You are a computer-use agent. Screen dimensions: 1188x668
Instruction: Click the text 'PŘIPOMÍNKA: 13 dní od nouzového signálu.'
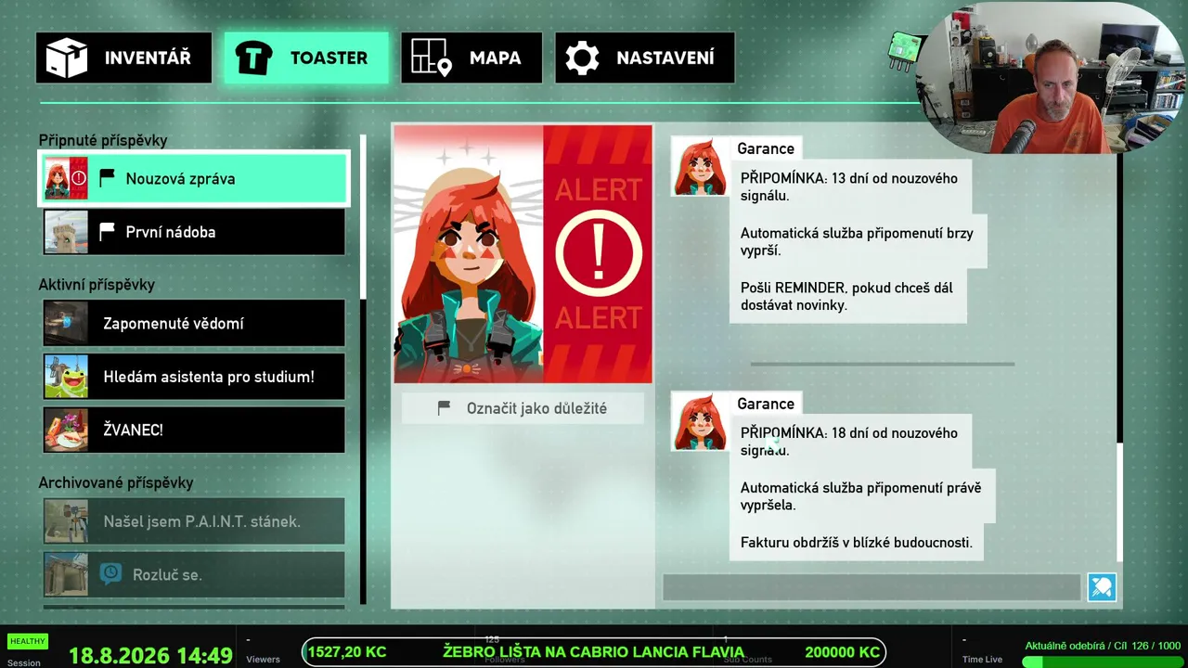(x=849, y=186)
